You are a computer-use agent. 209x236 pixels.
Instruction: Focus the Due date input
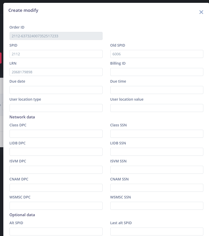click(56, 90)
